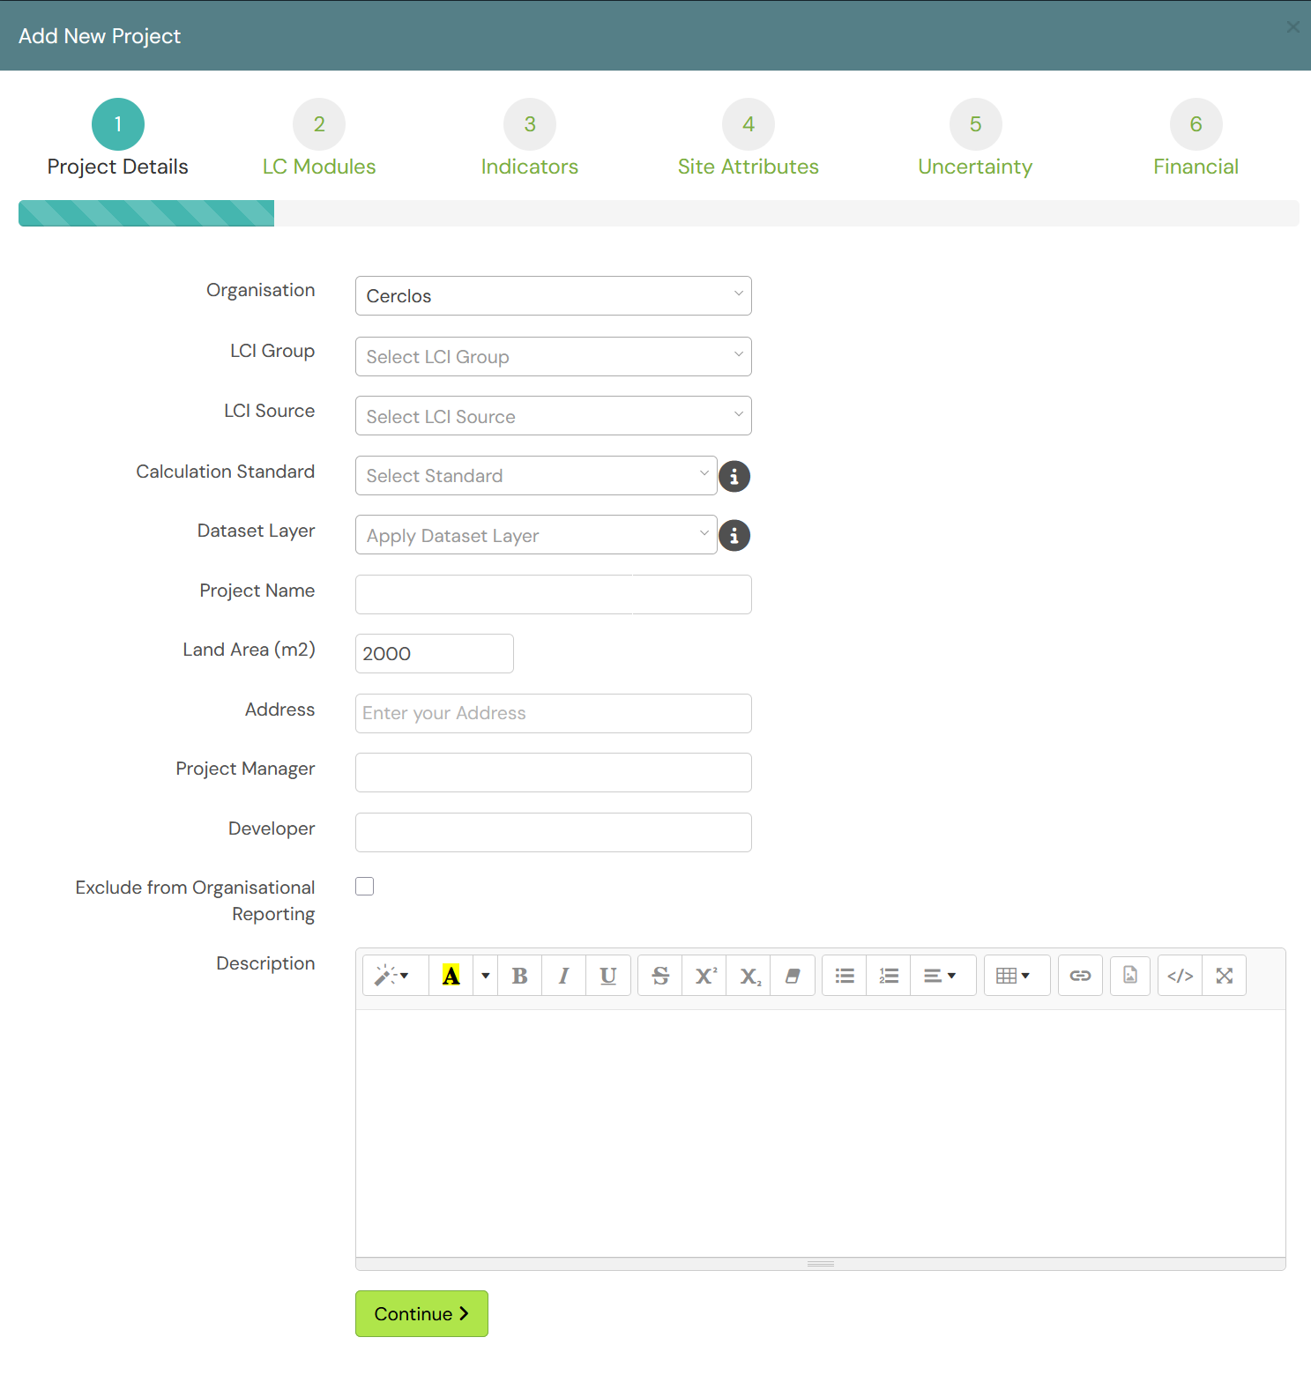This screenshot has height=1382, width=1311.
Task: Toggle bold formatting in Description editor
Action: [x=520, y=976]
